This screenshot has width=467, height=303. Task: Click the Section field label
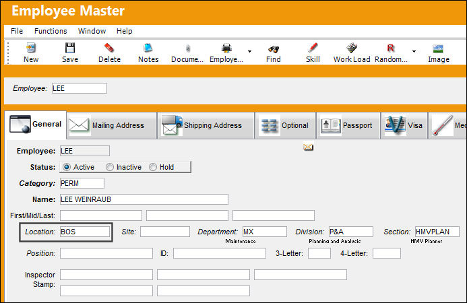[x=397, y=232]
